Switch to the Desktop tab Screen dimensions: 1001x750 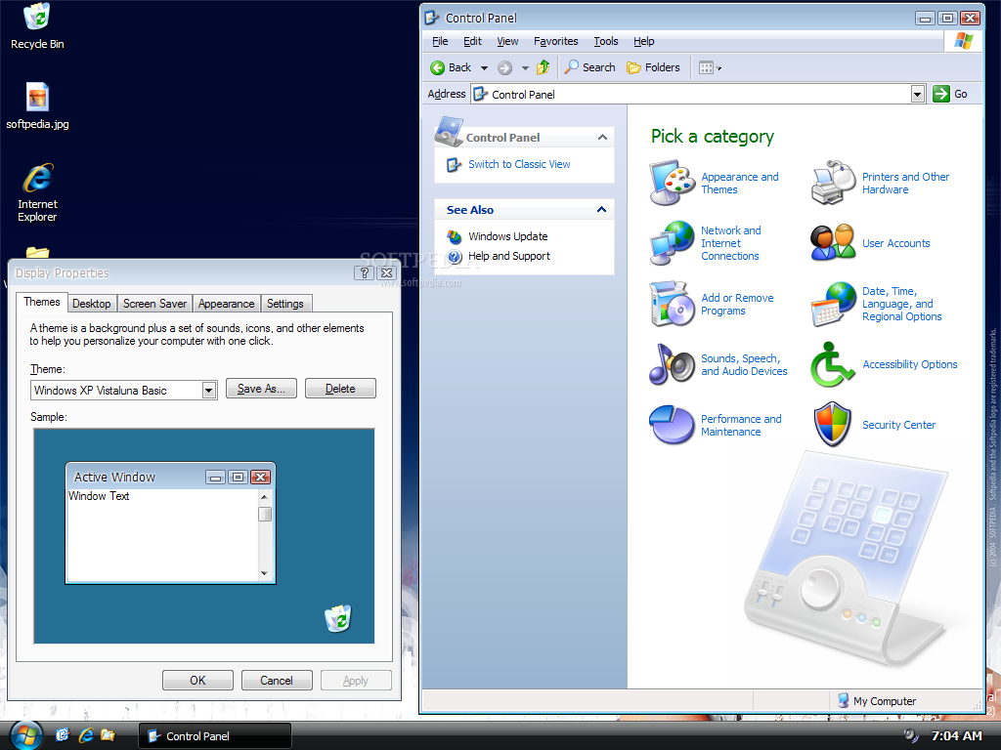tap(91, 304)
